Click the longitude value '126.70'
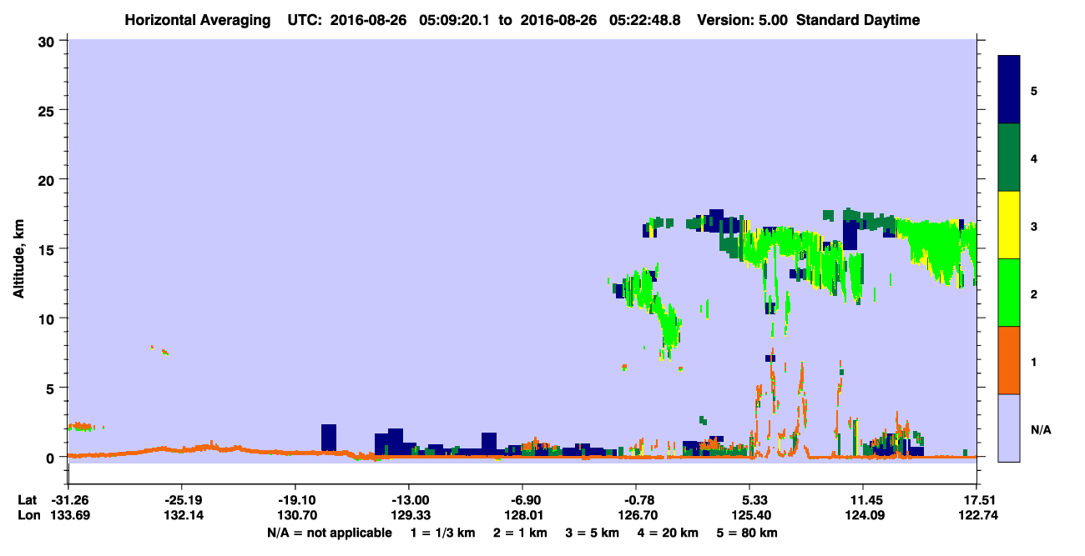The width and height of the screenshot is (1085, 556). [636, 515]
